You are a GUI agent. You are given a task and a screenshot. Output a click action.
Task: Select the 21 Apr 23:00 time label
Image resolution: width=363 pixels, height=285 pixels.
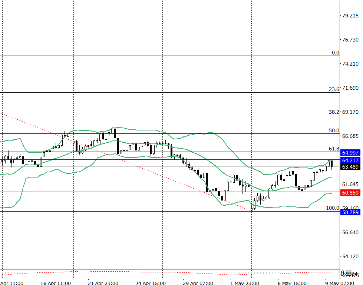pos(103,283)
